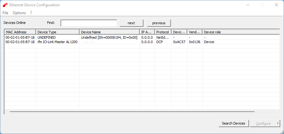Click the Vendor ID column header
284x134 pixels.
pyautogui.click(x=194, y=32)
